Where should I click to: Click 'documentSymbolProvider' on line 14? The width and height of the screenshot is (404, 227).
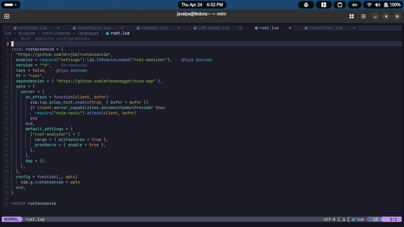pos(127,108)
